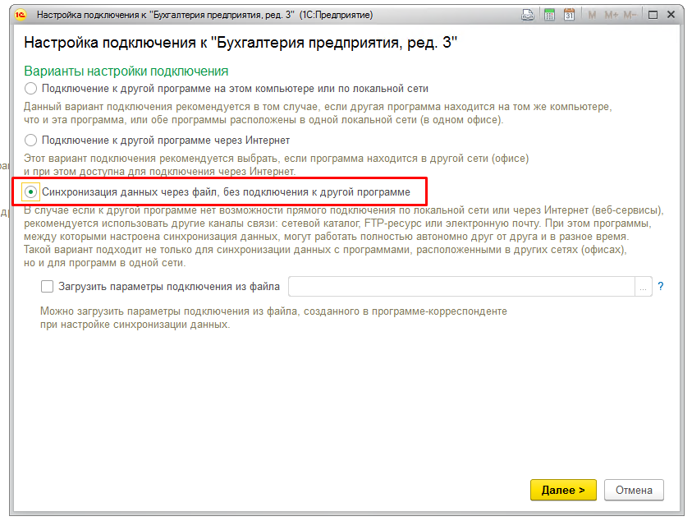Image resolution: width=692 pixels, height=521 pixels.
Task: Click the M memory button
Action: 592,15
